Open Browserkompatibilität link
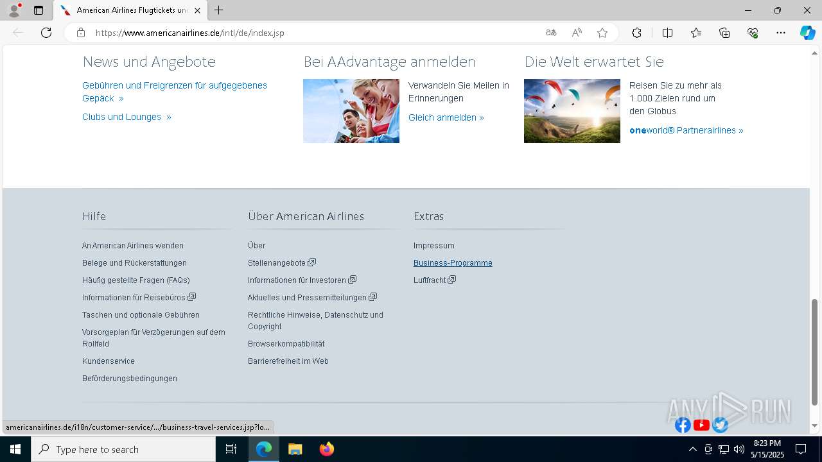The width and height of the screenshot is (822, 462). (x=286, y=344)
